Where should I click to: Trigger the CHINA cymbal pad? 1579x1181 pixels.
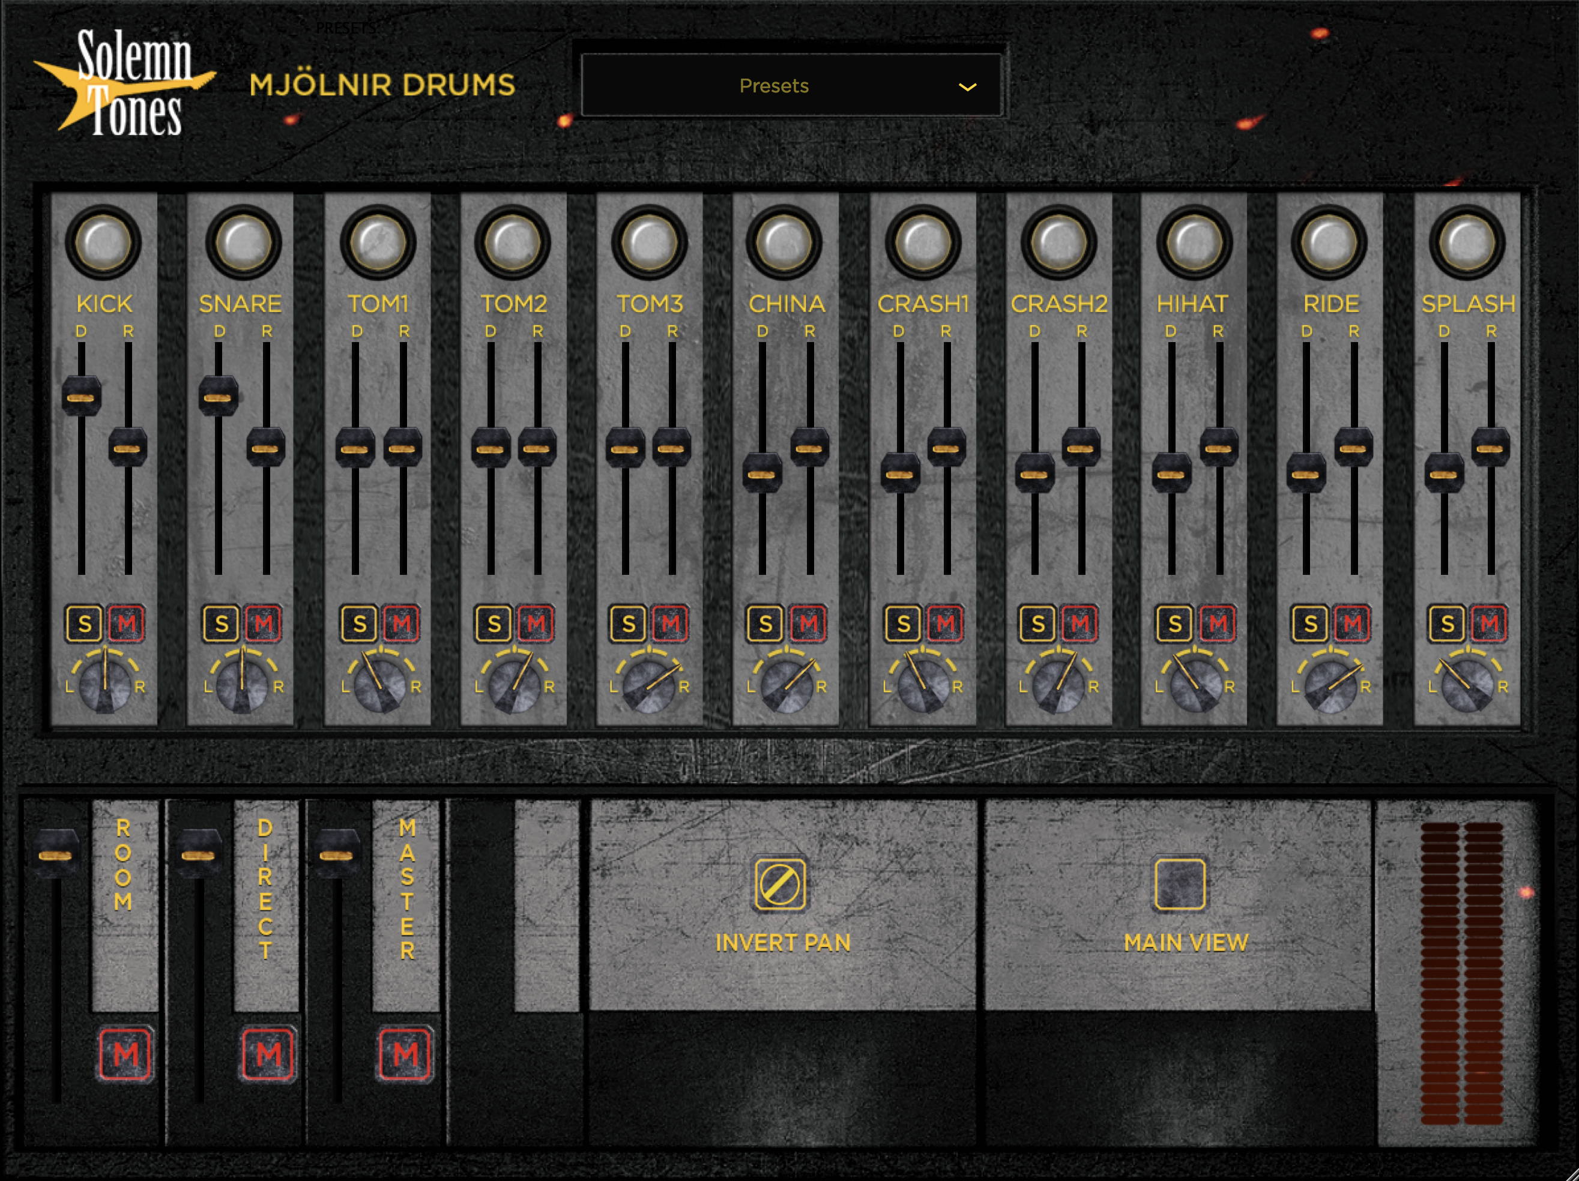coord(783,242)
